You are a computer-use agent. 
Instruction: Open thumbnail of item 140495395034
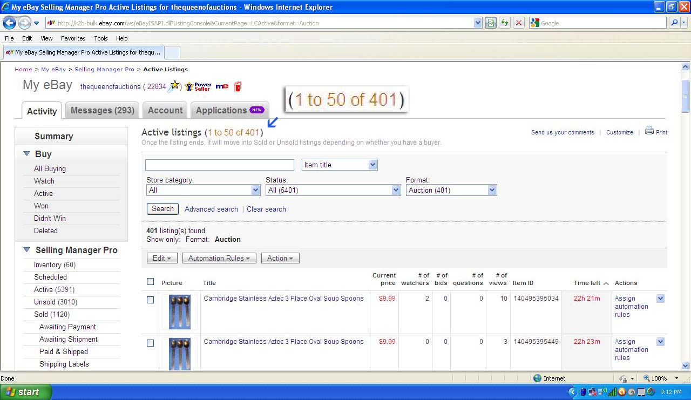(179, 311)
